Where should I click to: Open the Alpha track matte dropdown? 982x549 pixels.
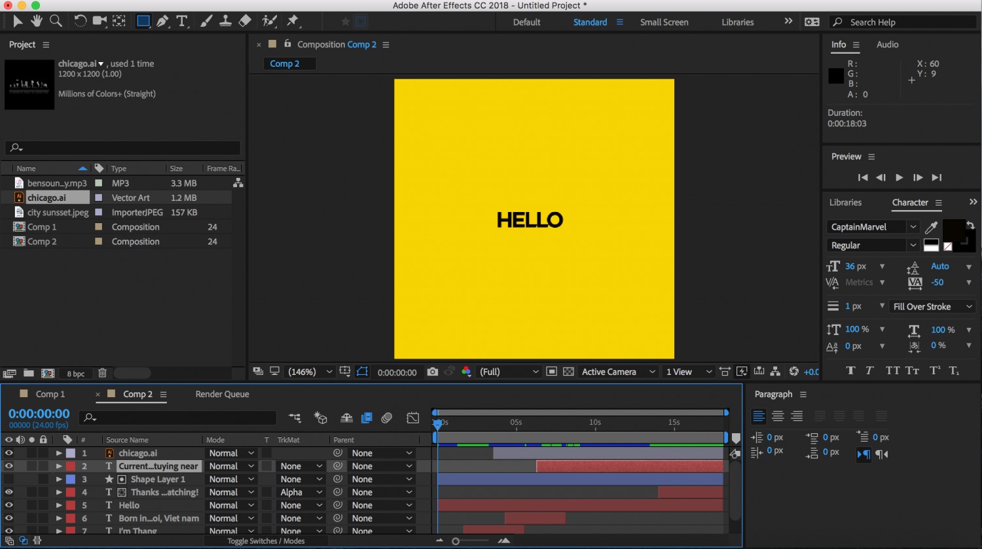click(300, 492)
